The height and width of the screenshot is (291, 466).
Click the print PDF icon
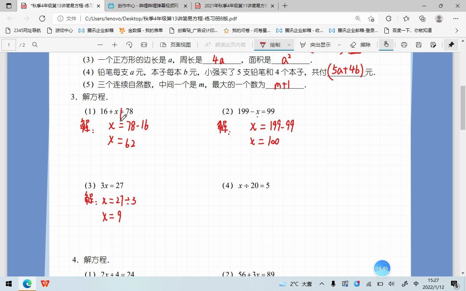[404, 45]
